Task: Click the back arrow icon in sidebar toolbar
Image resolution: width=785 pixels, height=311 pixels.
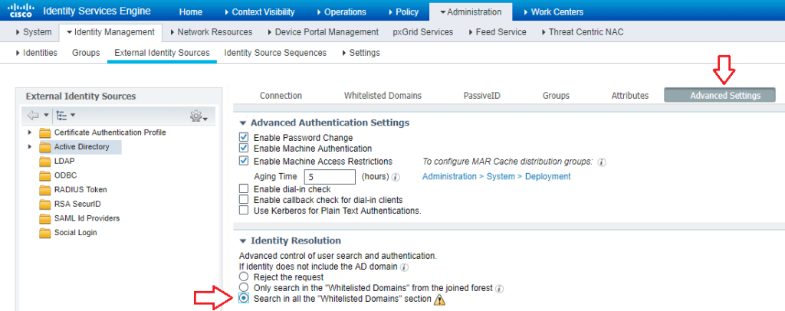Action: click(34, 116)
